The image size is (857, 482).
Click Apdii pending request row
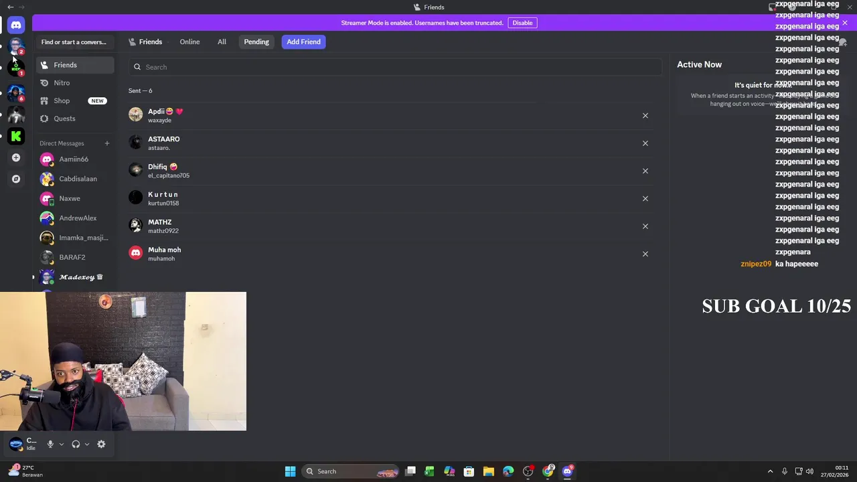pyautogui.click(x=392, y=116)
